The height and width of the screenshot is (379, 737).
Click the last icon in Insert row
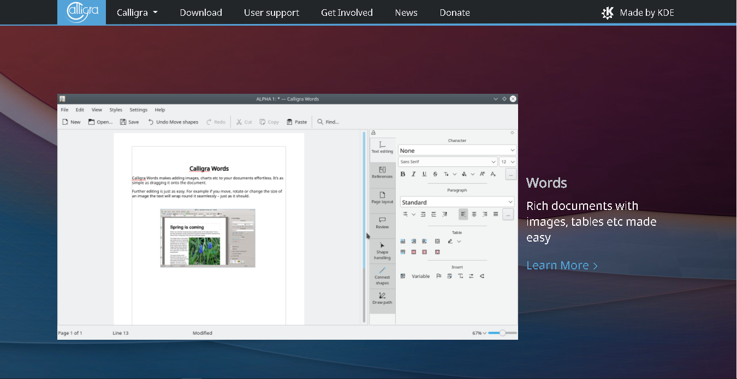point(482,276)
